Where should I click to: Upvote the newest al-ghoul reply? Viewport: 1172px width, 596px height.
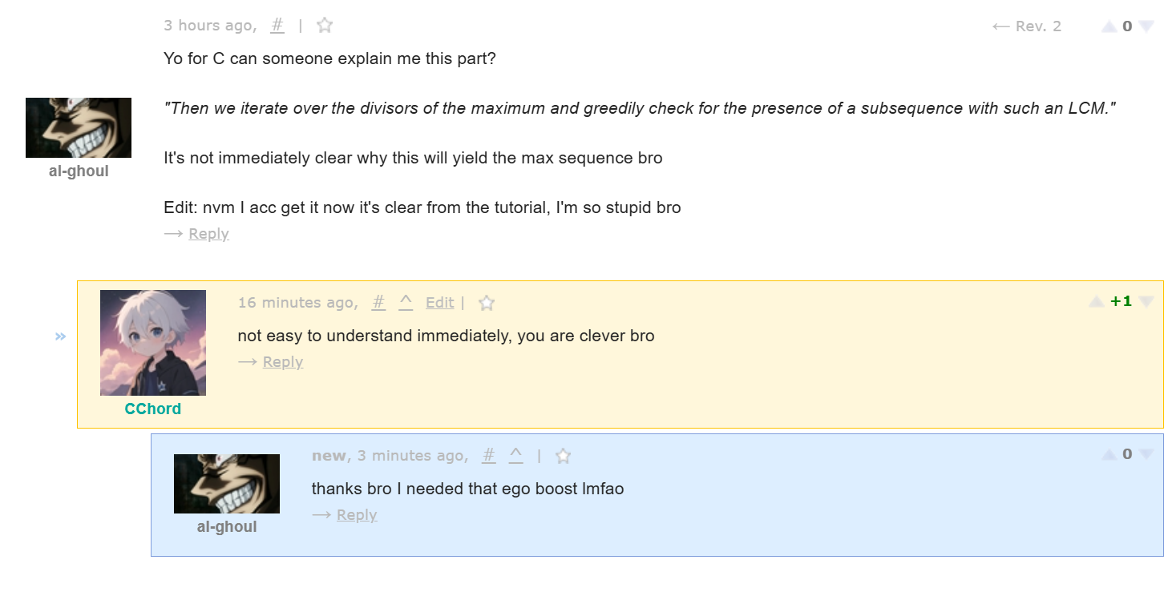pos(1109,454)
